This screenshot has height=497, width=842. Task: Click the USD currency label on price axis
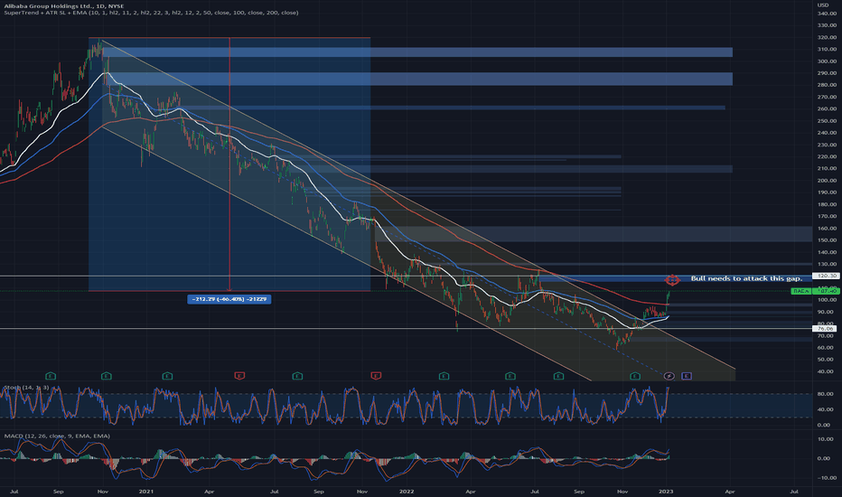pos(823,5)
